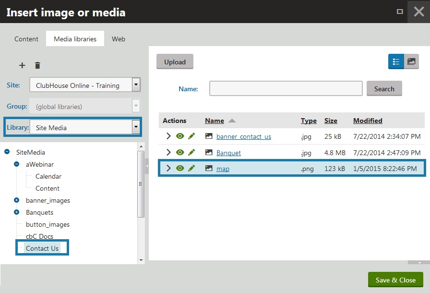Open the Library dropdown menu
This screenshot has width=430, height=293.
[x=136, y=127]
